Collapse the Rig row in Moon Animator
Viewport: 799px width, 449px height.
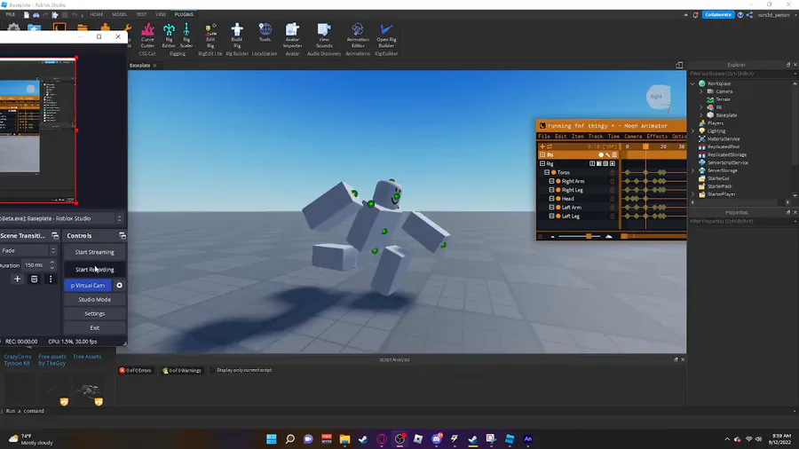pyautogui.click(x=542, y=163)
